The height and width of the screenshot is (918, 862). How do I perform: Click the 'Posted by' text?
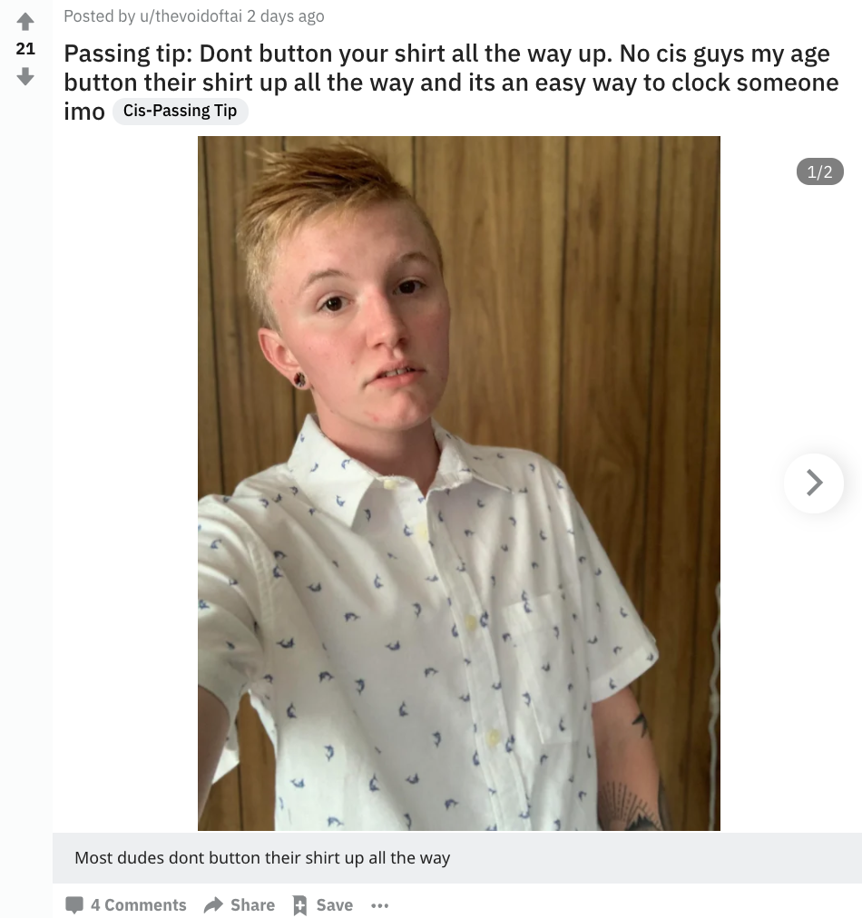point(100,15)
